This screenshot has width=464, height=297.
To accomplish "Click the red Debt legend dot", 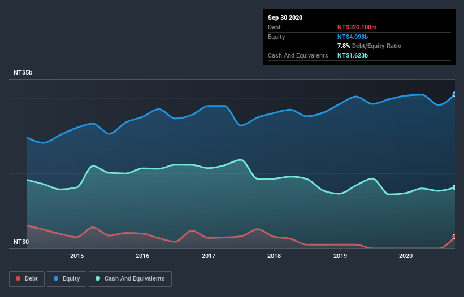I will [18, 278].
